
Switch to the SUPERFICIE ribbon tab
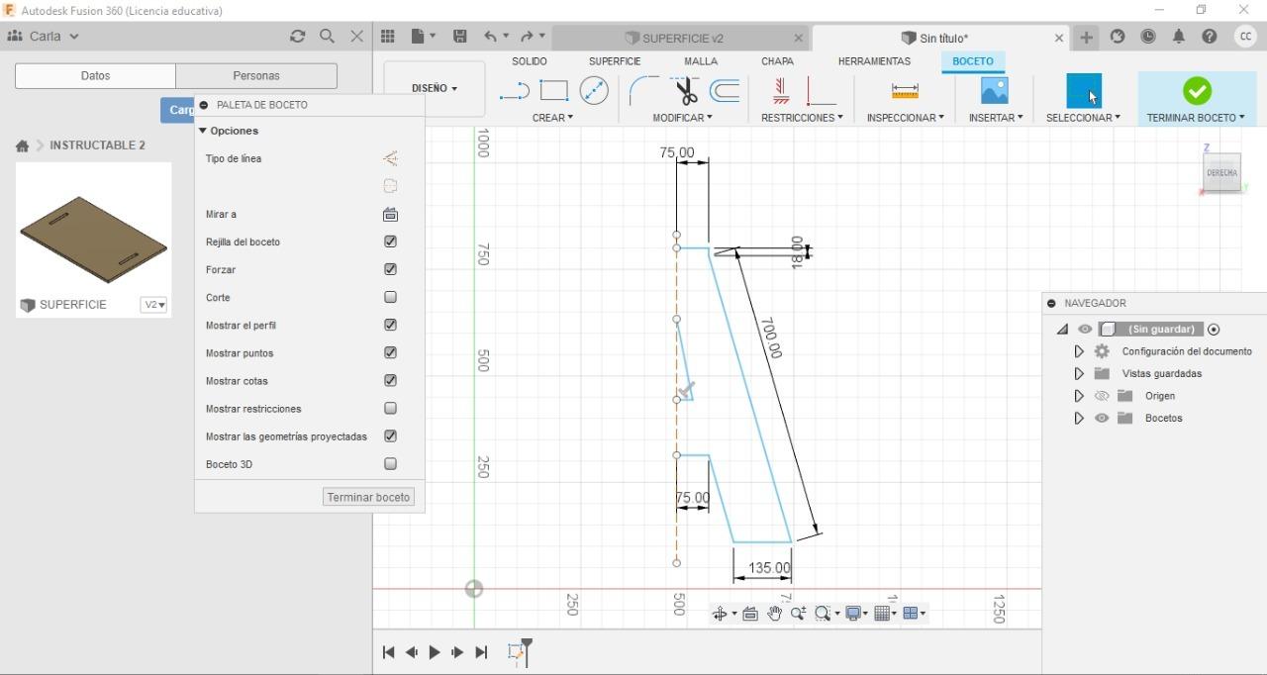pyautogui.click(x=615, y=61)
